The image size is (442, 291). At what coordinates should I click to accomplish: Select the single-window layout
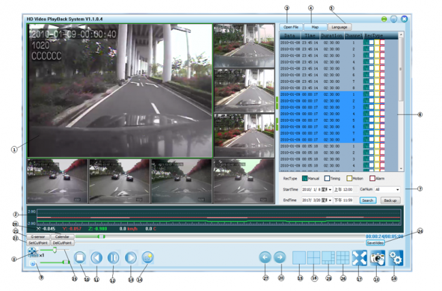click(x=299, y=258)
